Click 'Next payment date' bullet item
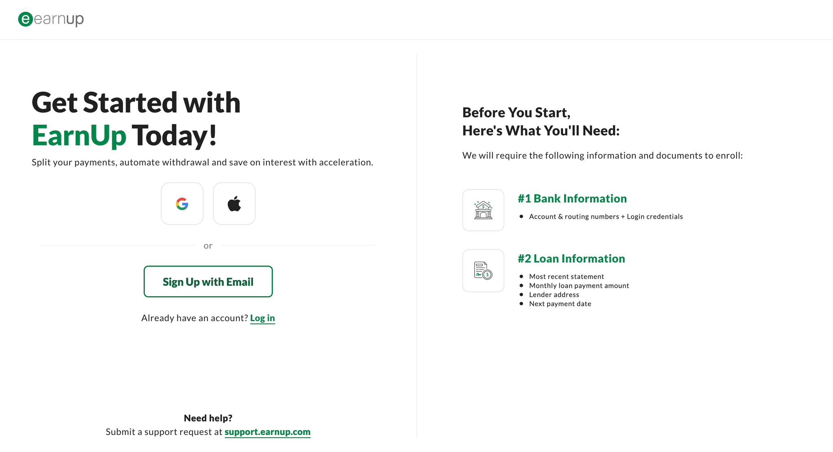833x452 pixels. point(560,304)
